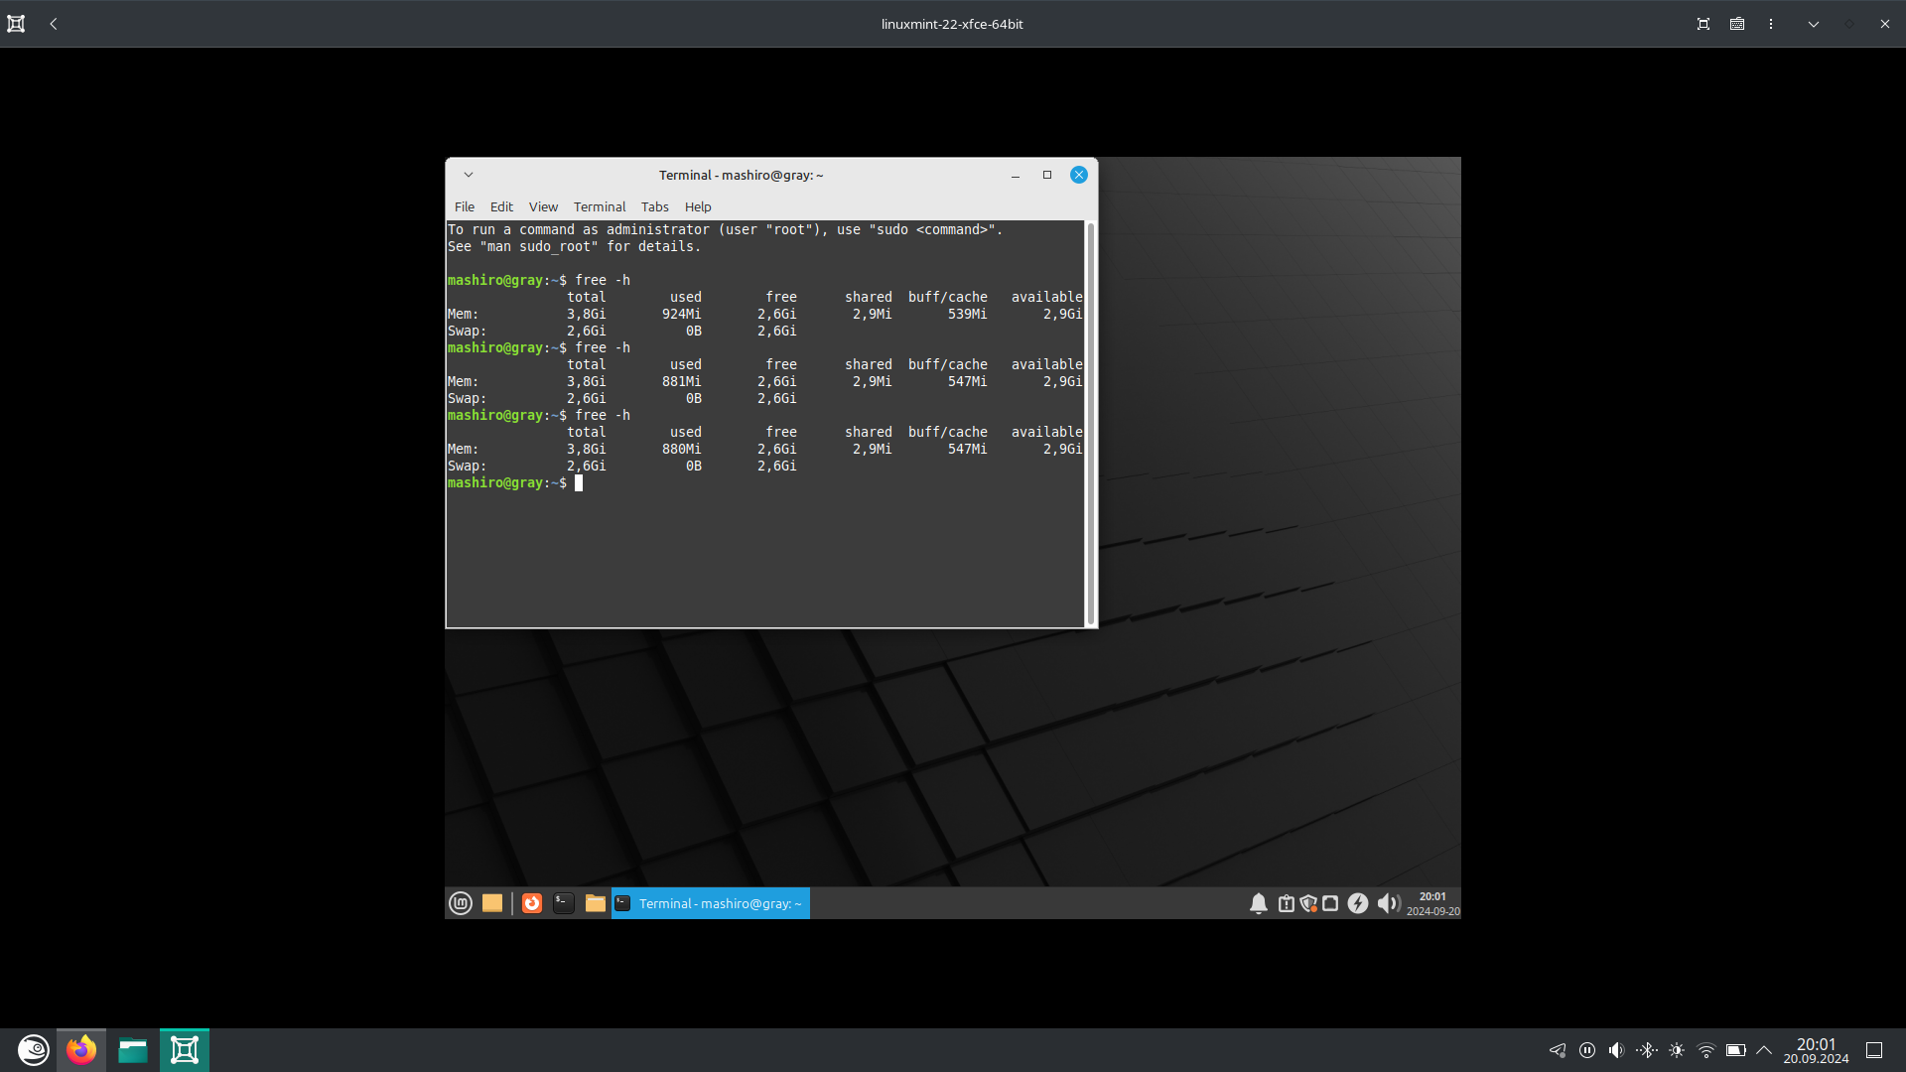Open the Tabs menu
This screenshot has width=1906, height=1072.
654,206
